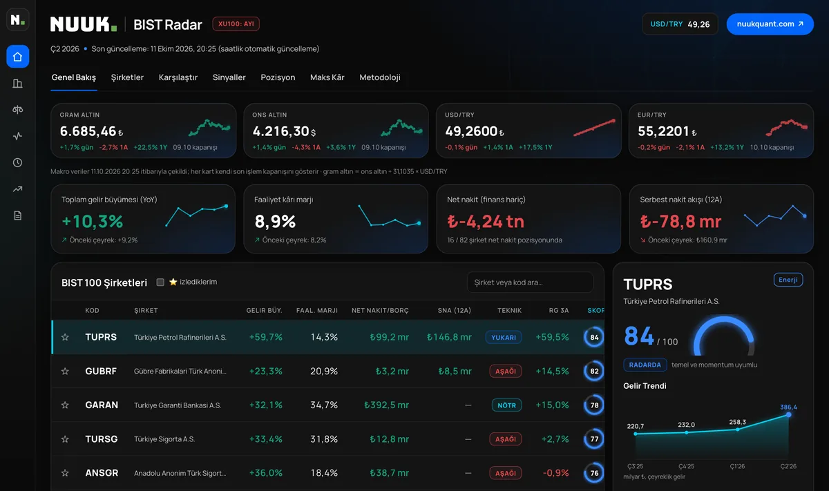Open the Maks Kâr tab

[327, 77]
